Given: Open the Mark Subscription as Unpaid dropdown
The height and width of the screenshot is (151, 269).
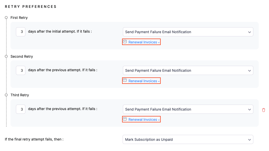Looking at the screenshot, I should [x=188, y=140].
